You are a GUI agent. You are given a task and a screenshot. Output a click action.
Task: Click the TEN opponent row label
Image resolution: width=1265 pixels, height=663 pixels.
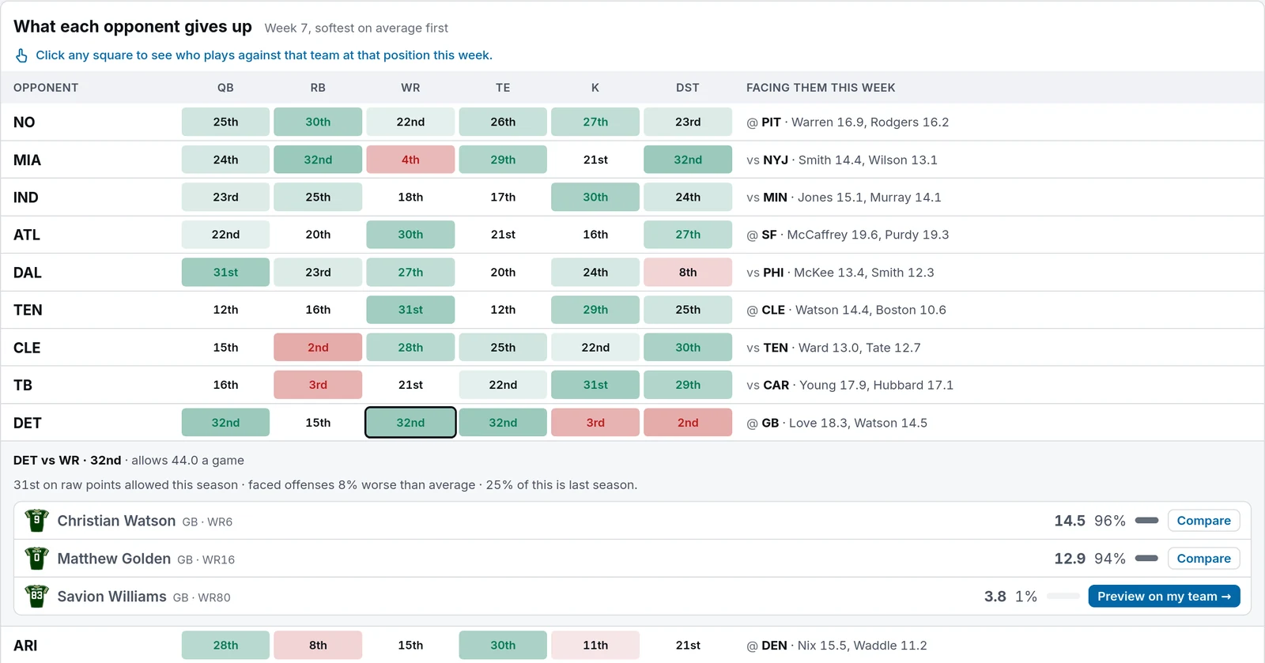28,310
